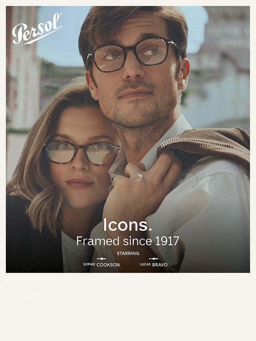This screenshot has height=341, width=256.
Task: Click the arrow emblem above Sophie Cookson
Action: [101, 259]
